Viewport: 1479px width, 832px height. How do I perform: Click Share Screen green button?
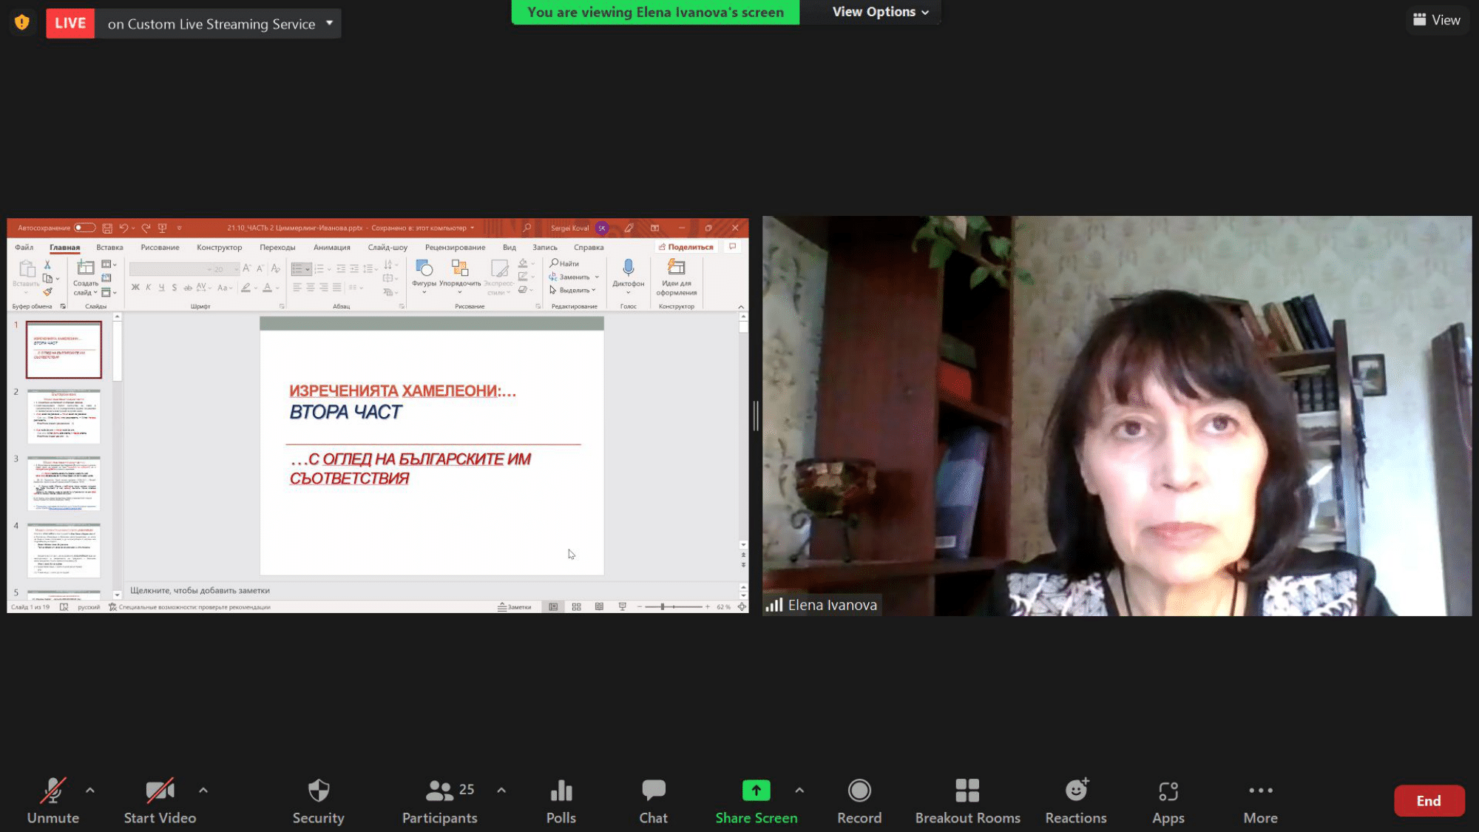756,791
